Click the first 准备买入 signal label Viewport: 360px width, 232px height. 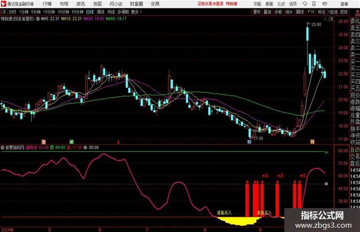coord(224,213)
